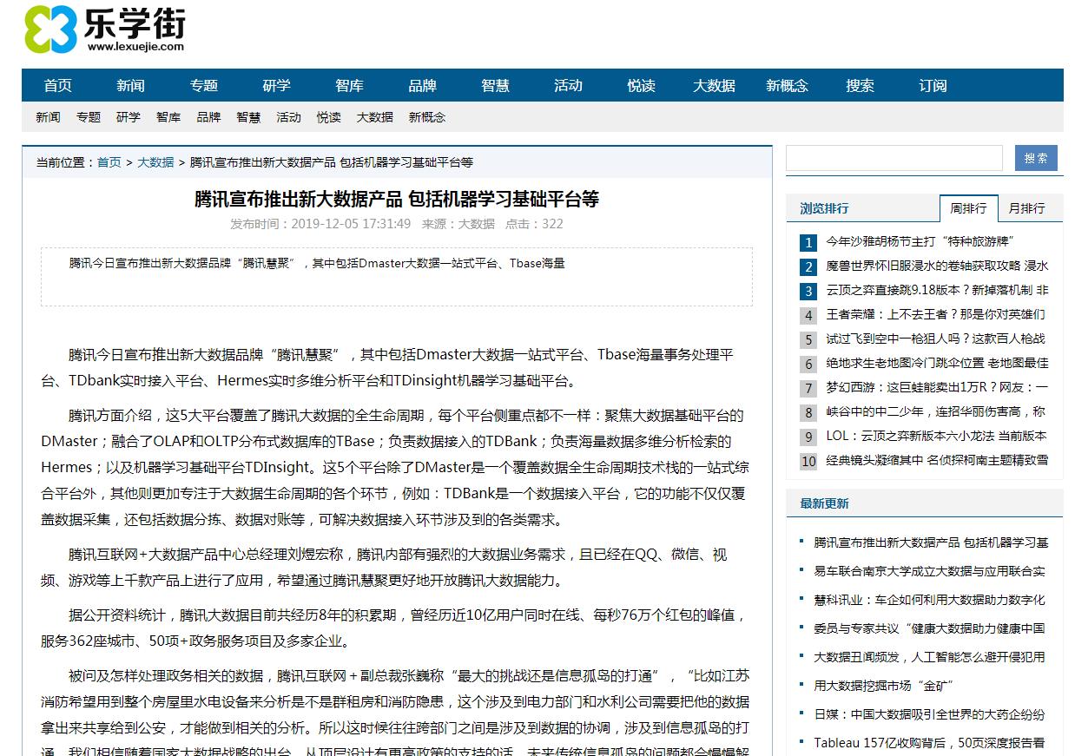Click the click count 点击：322
1075x756 pixels.
(x=534, y=224)
